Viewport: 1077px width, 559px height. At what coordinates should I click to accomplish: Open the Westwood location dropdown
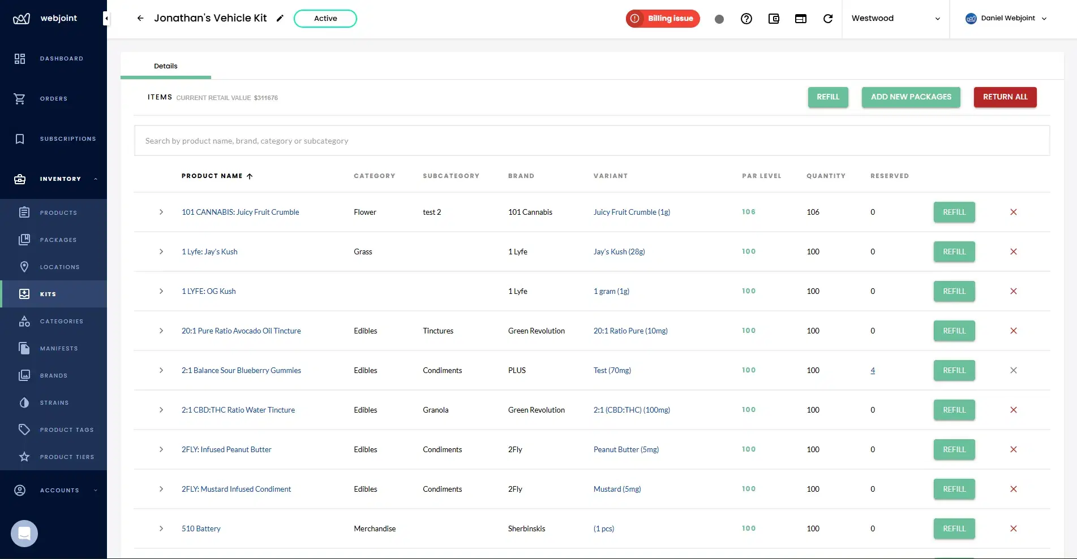point(894,18)
